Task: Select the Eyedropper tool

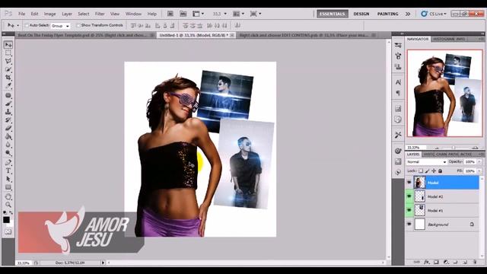Action: [x=8, y=86]
